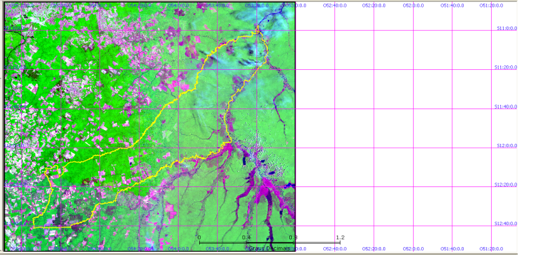533x255 pixels.
Task: Click the O51:20:0.0 longitude label at bottom
Action: [x=491, y=248]
